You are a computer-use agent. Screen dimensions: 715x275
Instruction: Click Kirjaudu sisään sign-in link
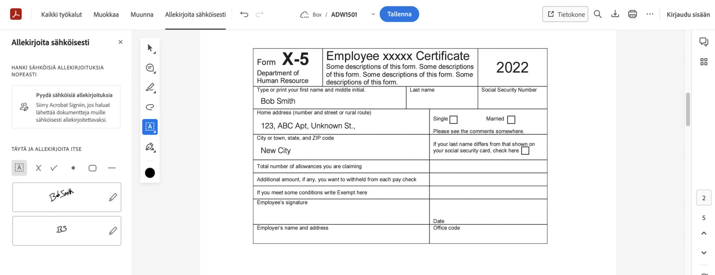(688, 14)
